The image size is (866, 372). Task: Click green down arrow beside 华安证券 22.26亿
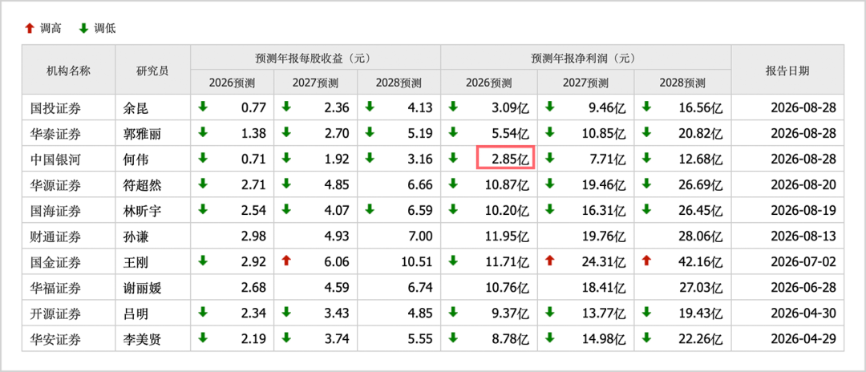(646, 338)
